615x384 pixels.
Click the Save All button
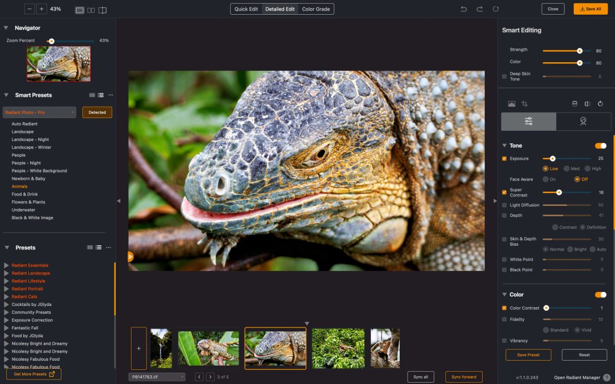(x=590, y=9)
